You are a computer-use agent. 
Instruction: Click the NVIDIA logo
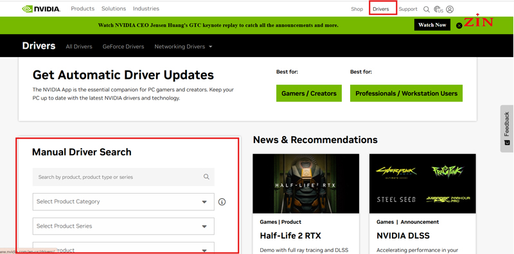[41, 9]
